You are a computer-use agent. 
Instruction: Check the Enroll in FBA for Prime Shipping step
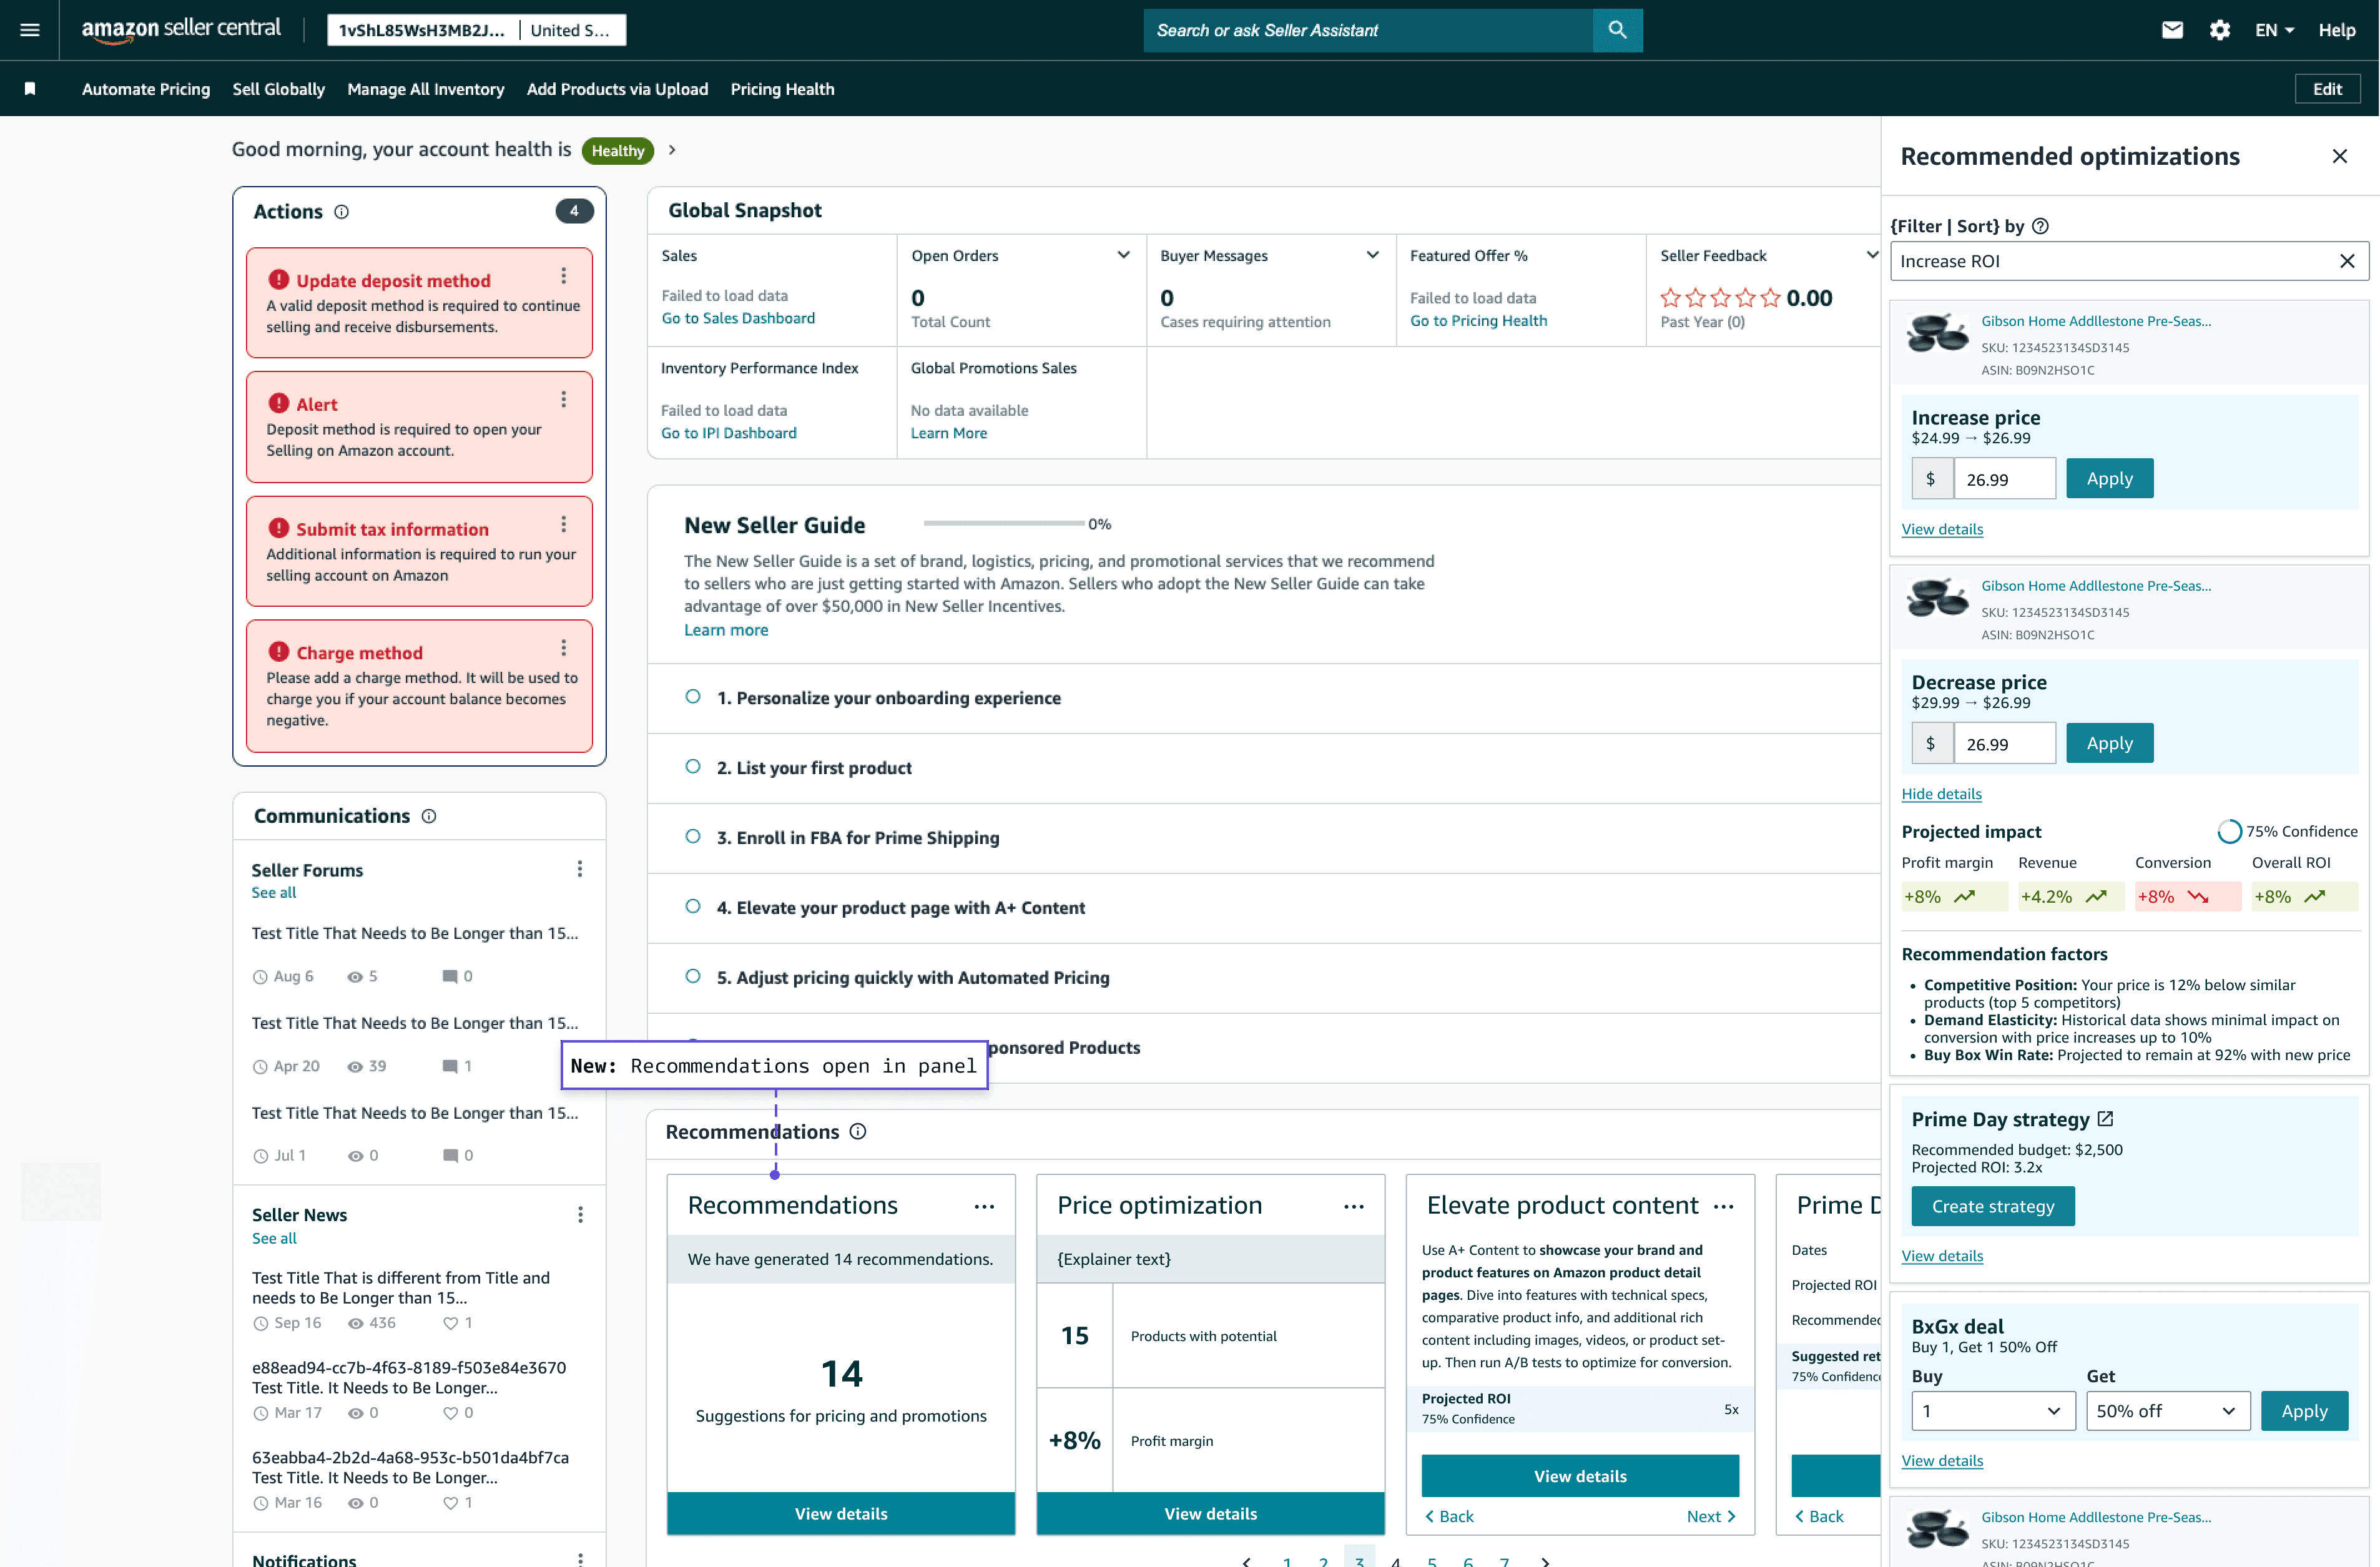coord(693,837)
